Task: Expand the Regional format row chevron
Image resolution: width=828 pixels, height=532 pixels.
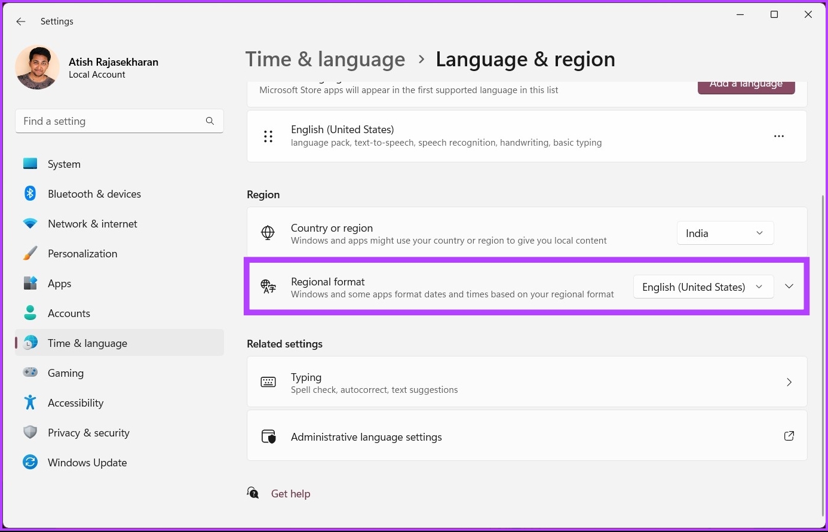Action: pyautogui.click(x=789, y=286)
